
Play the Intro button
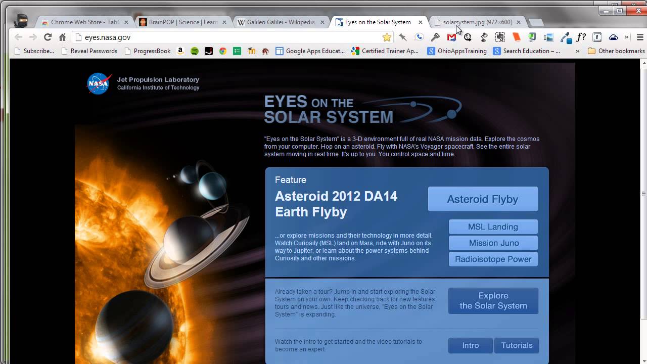(470, 345)
